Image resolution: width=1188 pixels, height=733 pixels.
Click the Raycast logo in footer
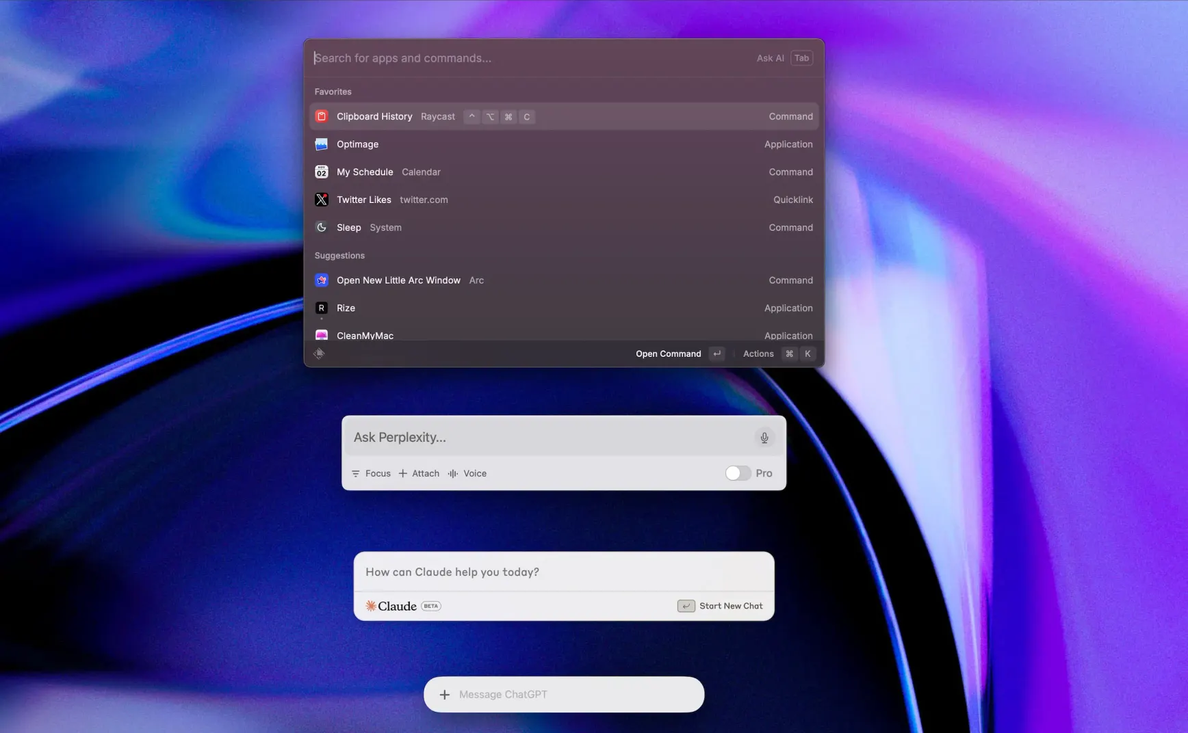point(319,354)
